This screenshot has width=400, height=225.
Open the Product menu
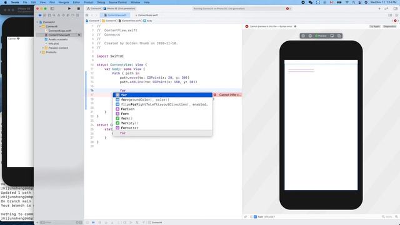89,2
